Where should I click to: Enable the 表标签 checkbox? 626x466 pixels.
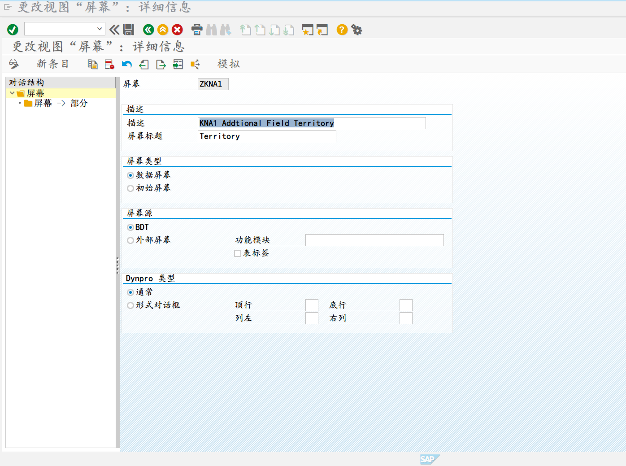(x=238, y=253)
